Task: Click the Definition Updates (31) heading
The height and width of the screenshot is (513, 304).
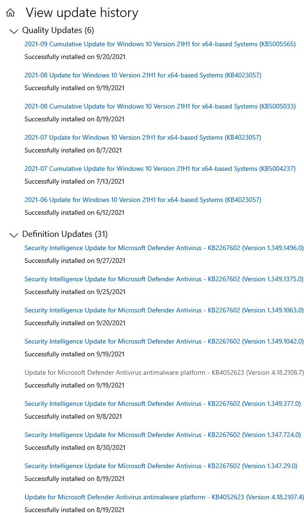Action: pyautogui.click(x=65, y=234)
